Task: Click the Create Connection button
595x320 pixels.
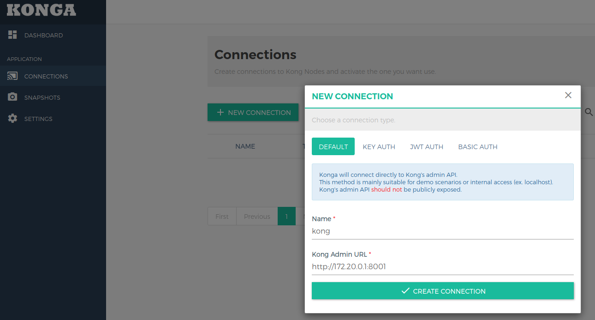Action: [x=443, y=291]
